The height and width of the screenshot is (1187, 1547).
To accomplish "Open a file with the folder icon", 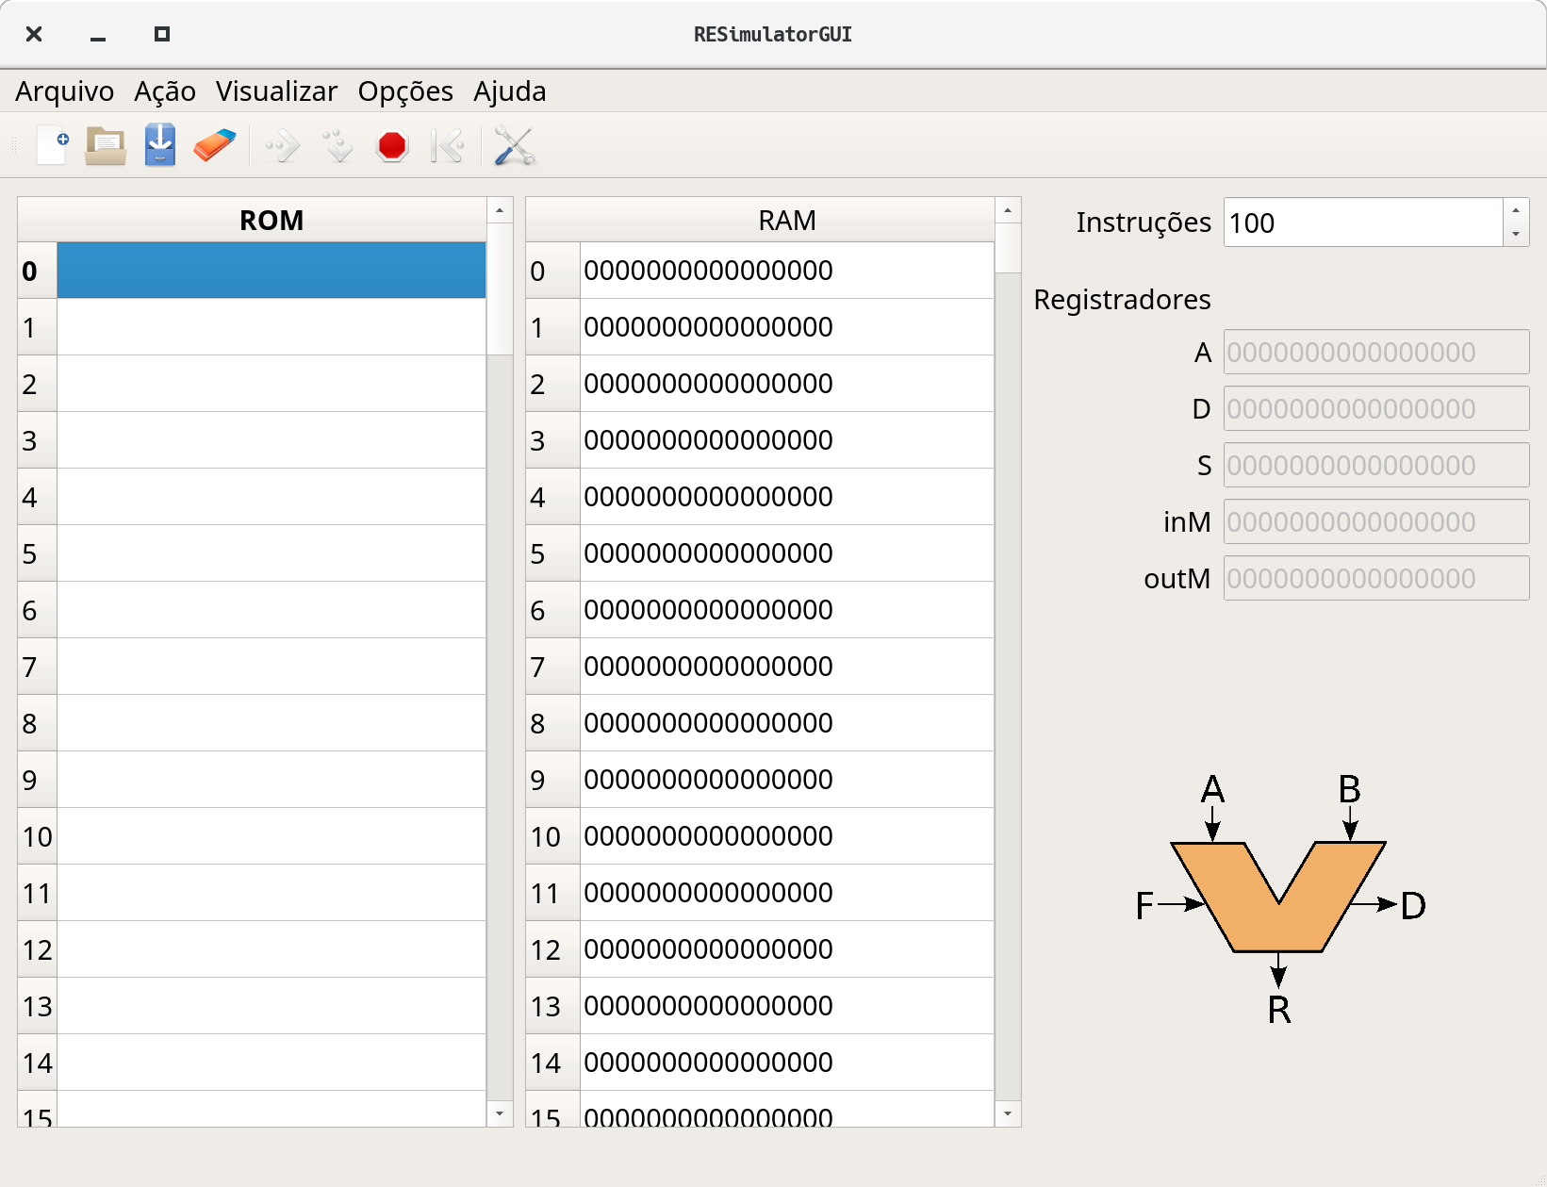I will point(105,145).
